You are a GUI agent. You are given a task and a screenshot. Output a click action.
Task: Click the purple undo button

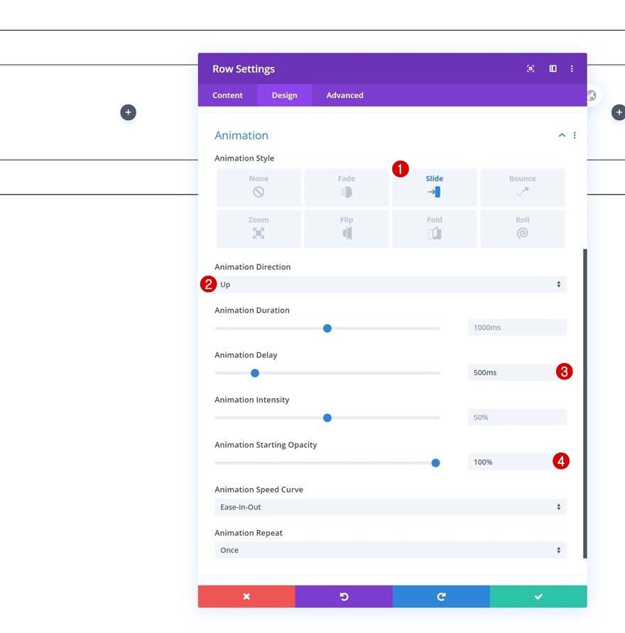pos(344,596)
